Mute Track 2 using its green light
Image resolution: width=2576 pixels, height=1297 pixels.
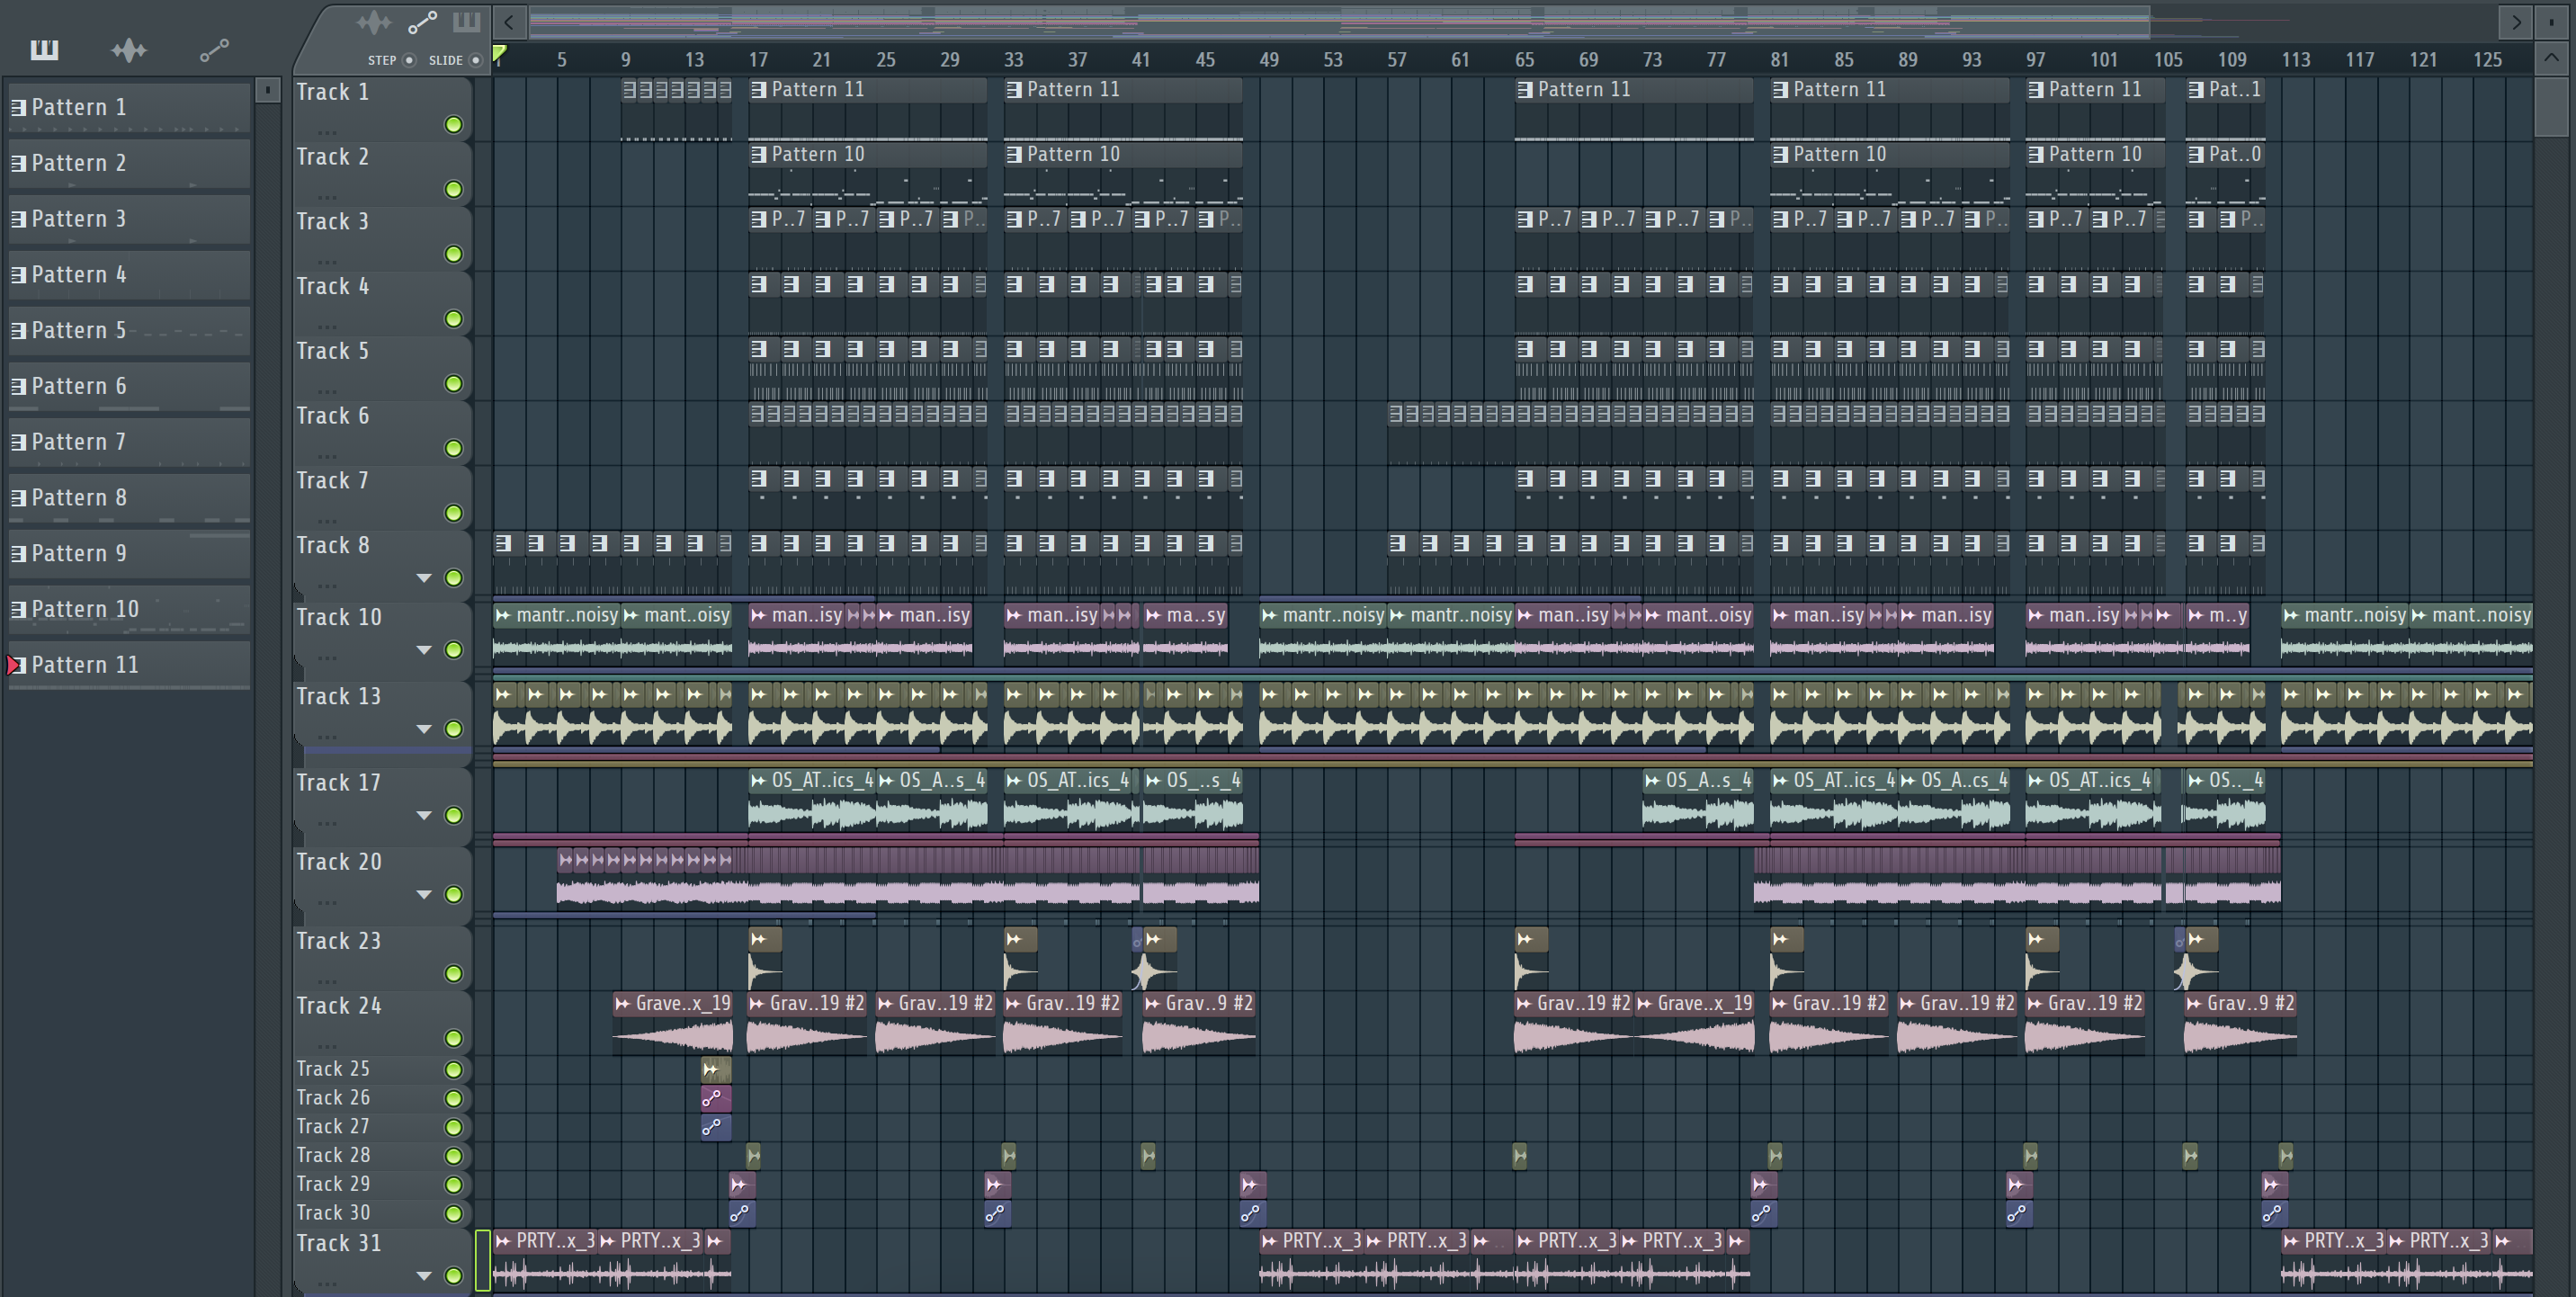453,189
